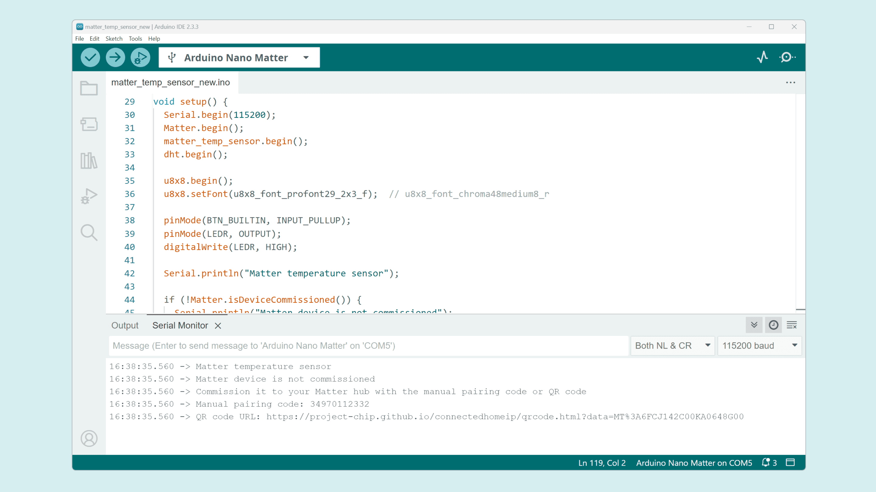Click the Serial Monitor message input field
This screenshot has height=492, width=876.
(368, 346)
